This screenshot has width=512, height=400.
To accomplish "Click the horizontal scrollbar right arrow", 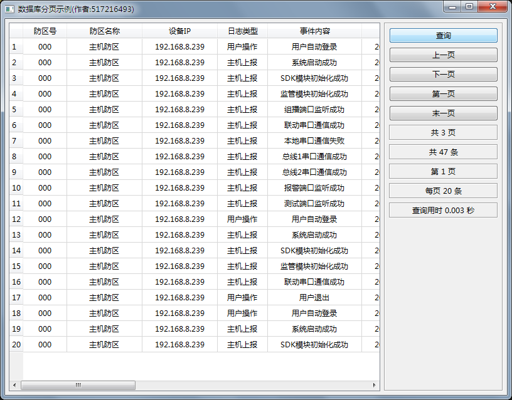I will pos(375,385).
